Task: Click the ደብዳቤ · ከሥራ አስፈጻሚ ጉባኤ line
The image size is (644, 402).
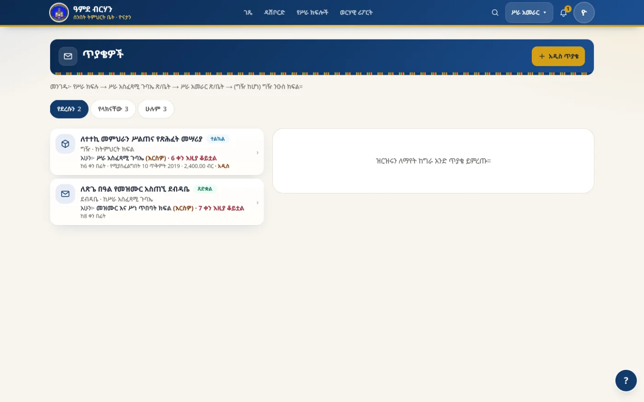Action: click(x=116, y=199)
